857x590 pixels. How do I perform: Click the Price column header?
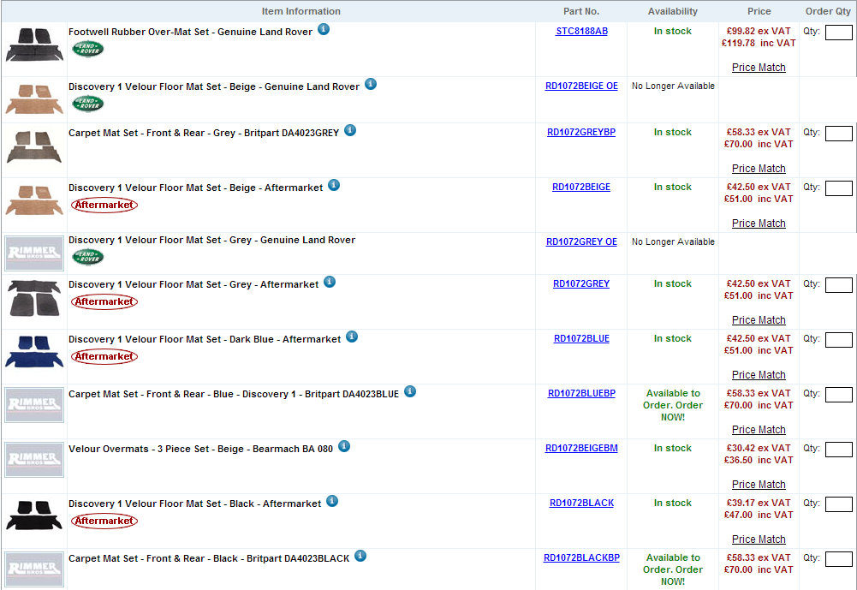tap(759, 11)
